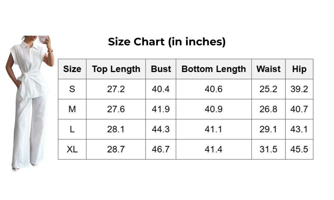Click the 41.1 bottom length cell
This screenshot has width=334, height=200.
[213, 129]
